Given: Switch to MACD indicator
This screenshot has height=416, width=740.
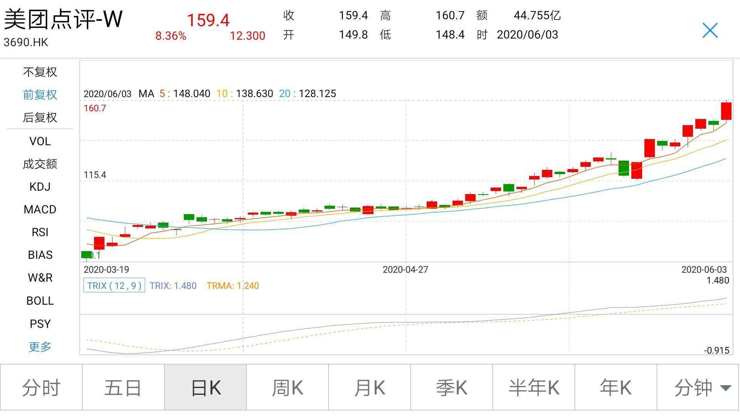Looking at the screenshot, I should coord(40,210).
